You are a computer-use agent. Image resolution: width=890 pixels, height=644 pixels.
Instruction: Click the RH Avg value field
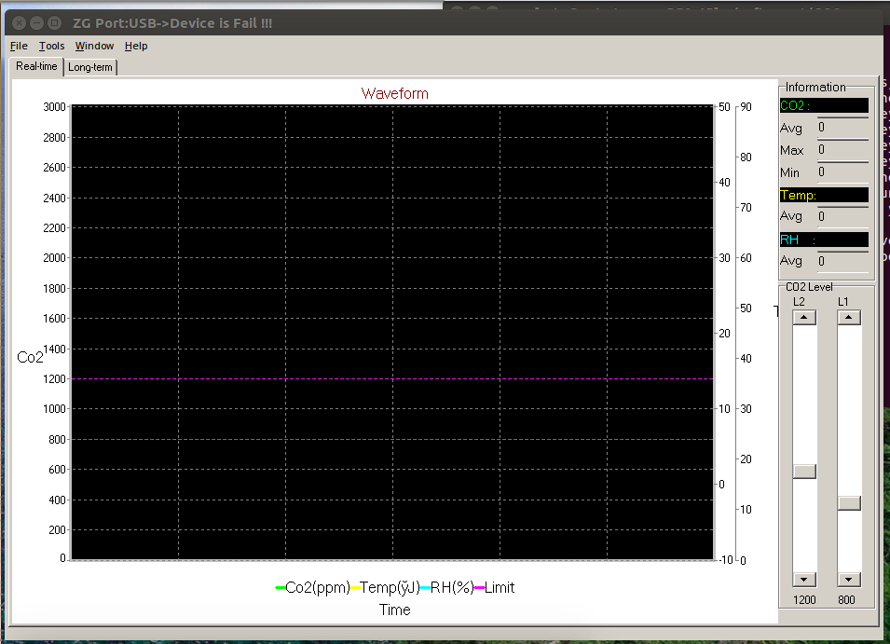[x=842, y=262]
